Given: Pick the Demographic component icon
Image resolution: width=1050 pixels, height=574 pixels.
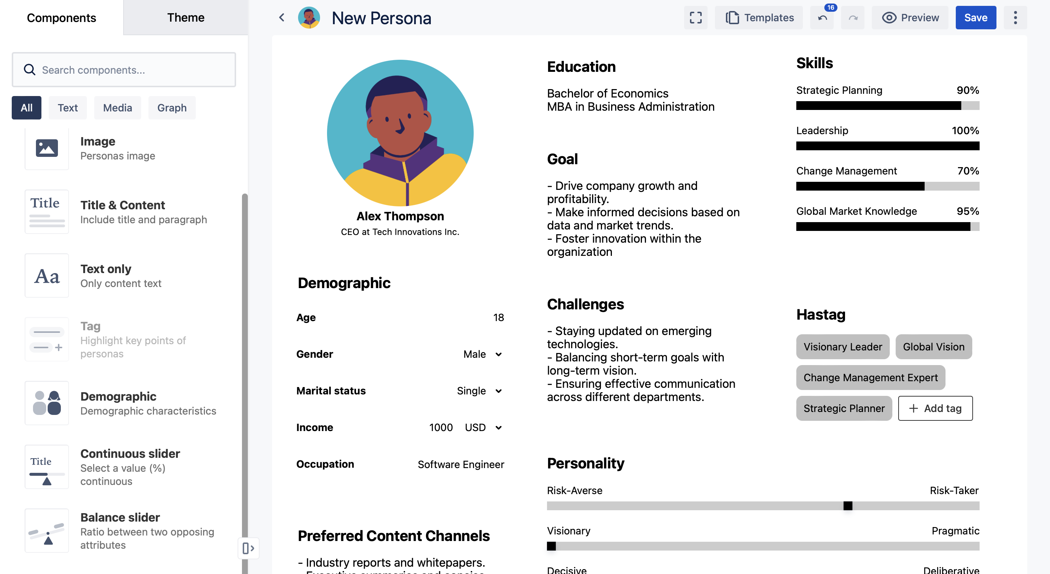Looking at the screenshot, I should pos(47,403).
